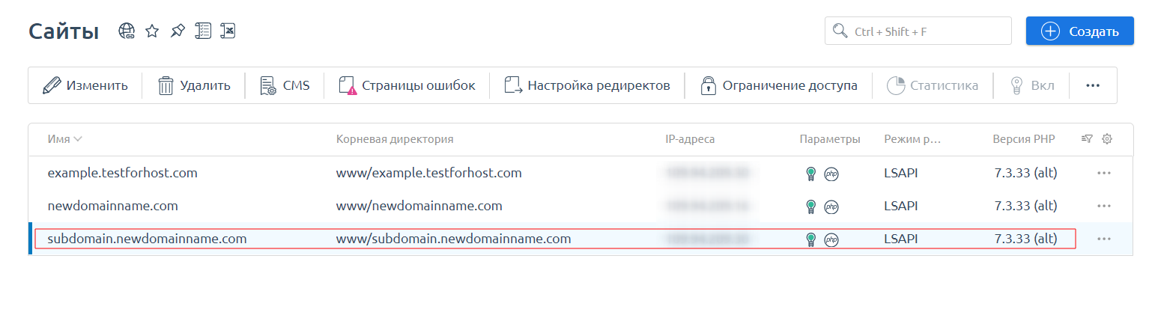
Task: Add page to favorites with star icon
Action: coord(152,31)
